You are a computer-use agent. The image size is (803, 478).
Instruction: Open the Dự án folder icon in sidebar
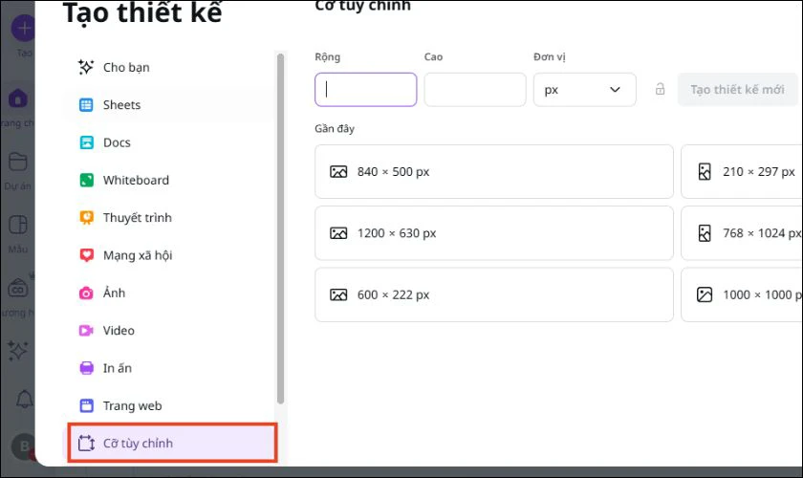18,162
